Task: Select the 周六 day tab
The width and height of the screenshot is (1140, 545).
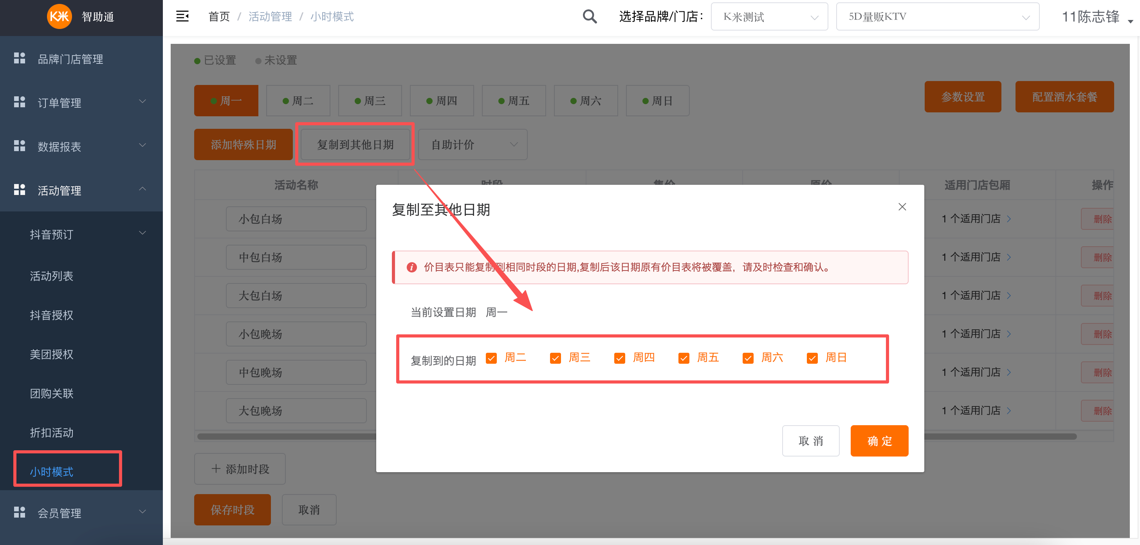Action: (x=586, y=101)
